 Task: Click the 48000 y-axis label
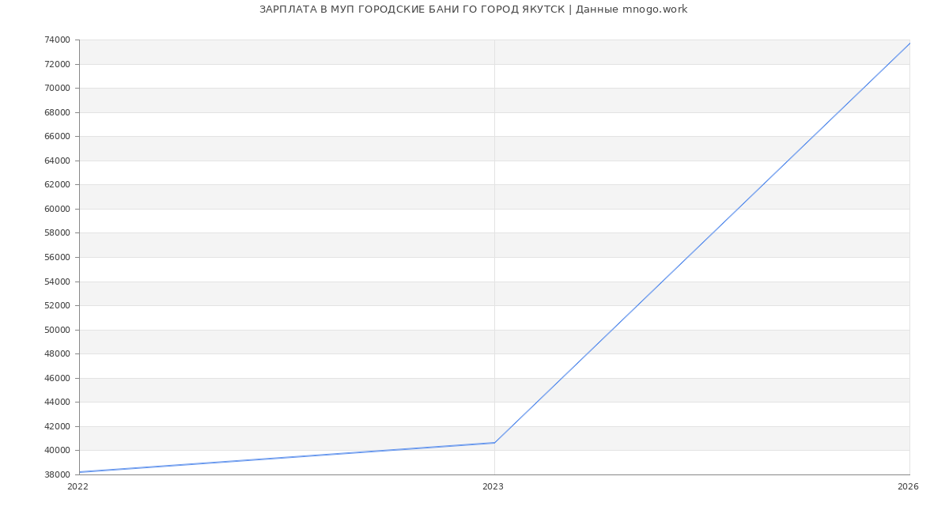click(x=58, y=353)
